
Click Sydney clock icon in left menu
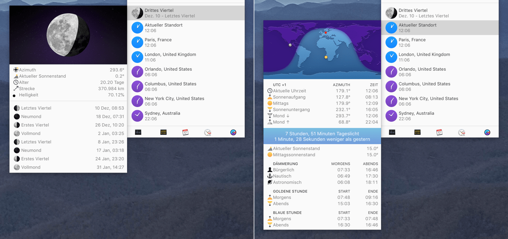pyautogui.click(x=137, y=116)
